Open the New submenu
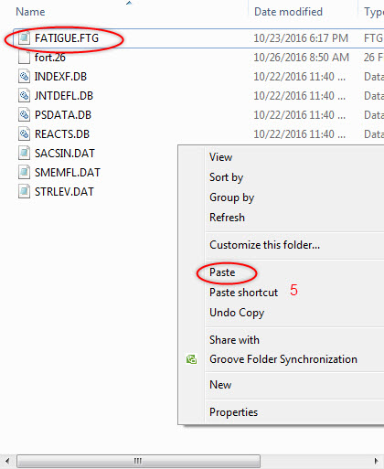Image resolution: width=384 pixels, height=469 pixels. (220, 385)
